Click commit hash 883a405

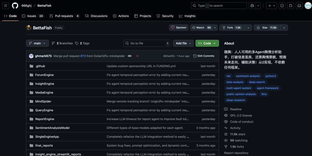pos(169,56)
